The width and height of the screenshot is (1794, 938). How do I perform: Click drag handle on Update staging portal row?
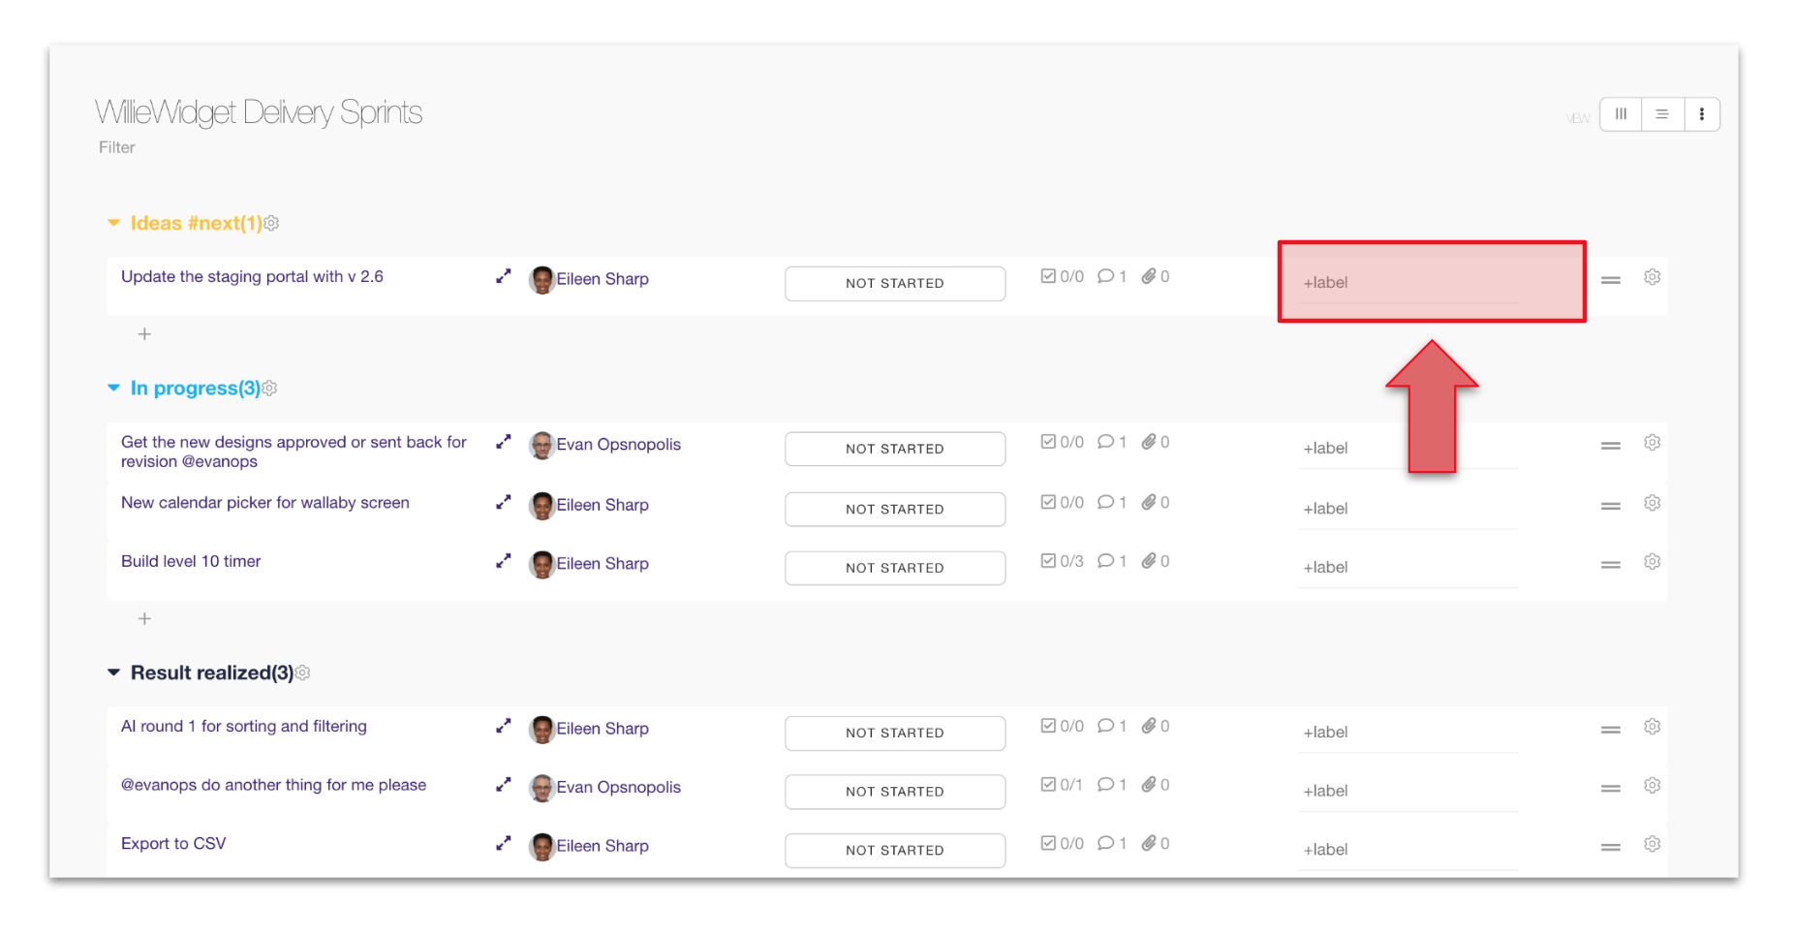(1610, 280)
